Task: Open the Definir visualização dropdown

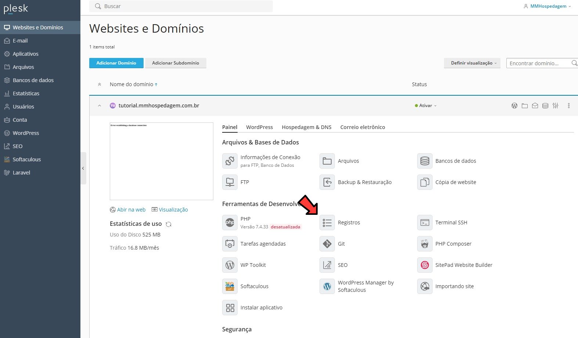Action: click(x=472, y=63)
